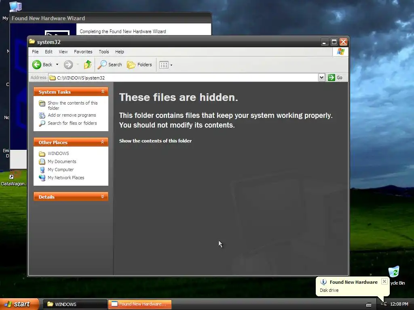Open WINDOWS folder in Other Places

click(58, 153)
